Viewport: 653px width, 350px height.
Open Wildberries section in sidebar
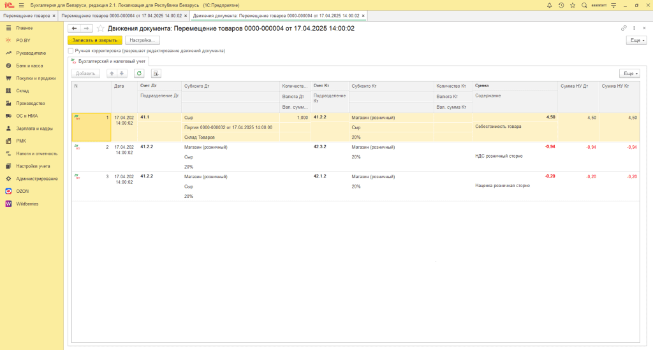coord(27,204)
